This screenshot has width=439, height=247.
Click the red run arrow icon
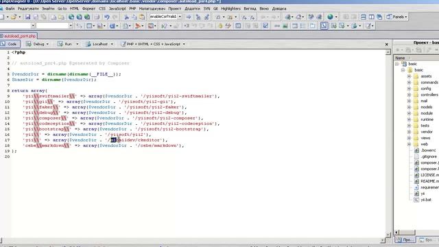[137, 26]
